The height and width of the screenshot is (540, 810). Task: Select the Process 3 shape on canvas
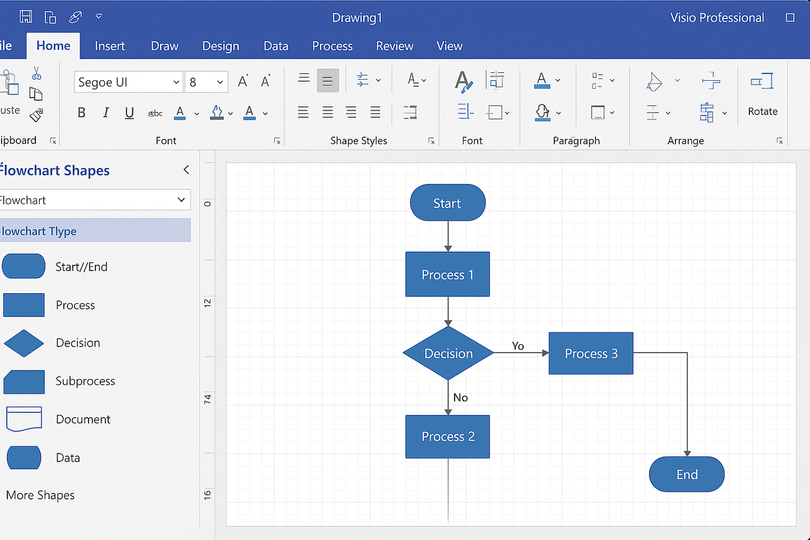591,353
